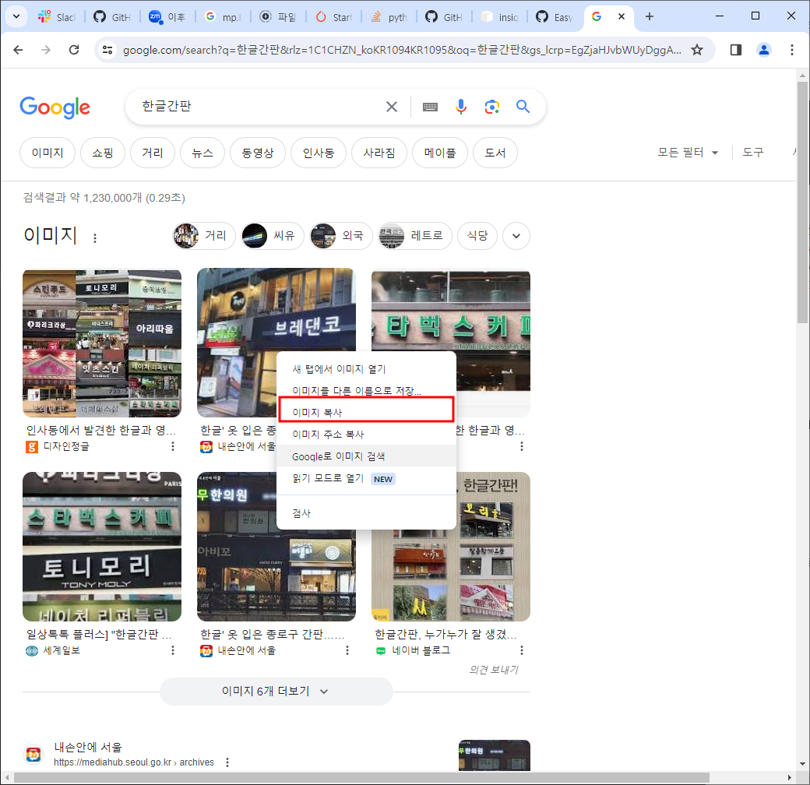This screenshot has width=810, height=785.
Task: Bookmark this page with the star icon
Action: 697,50
